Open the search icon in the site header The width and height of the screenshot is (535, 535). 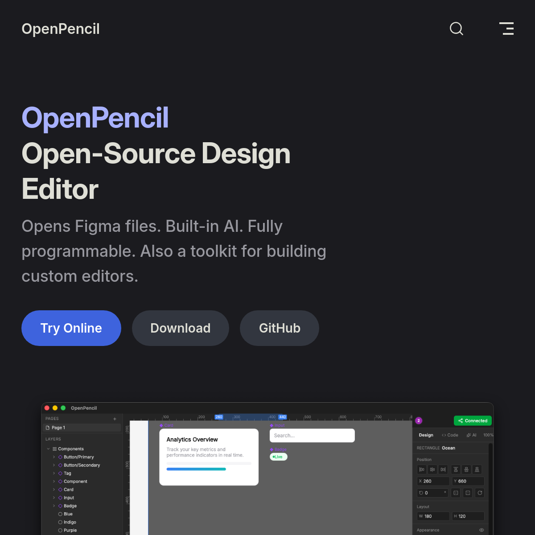click(x=457, y=29)
